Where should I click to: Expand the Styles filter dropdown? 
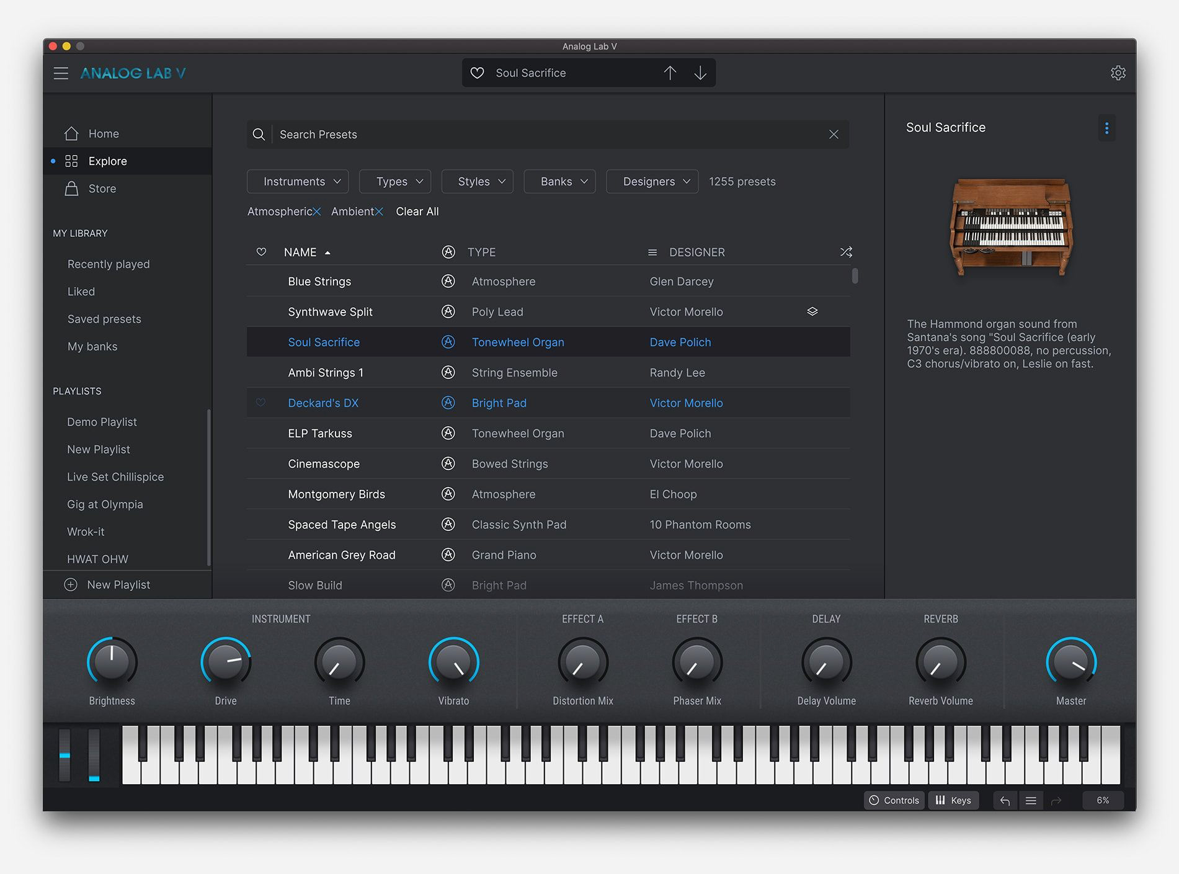(x=477, y=182)
